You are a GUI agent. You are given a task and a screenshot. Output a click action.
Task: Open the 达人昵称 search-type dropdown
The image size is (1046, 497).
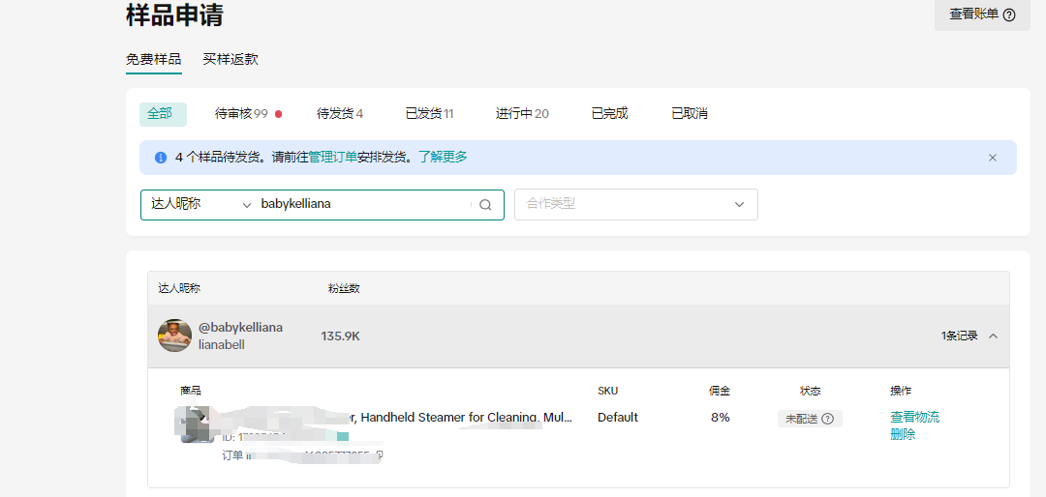pyautogui.click(x=200, y=205)
